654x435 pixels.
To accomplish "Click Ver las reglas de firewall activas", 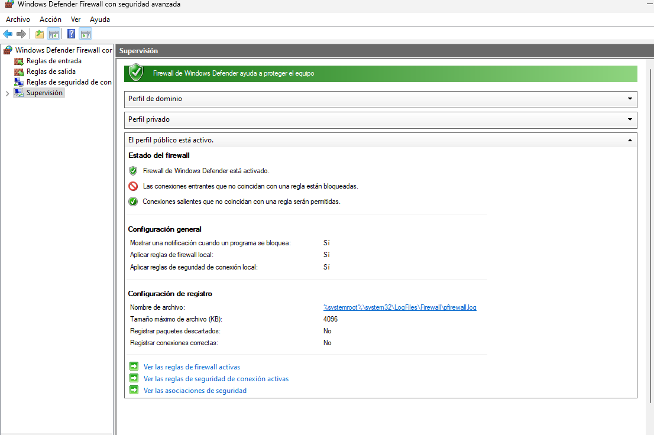I will click(x=192, y=367).
